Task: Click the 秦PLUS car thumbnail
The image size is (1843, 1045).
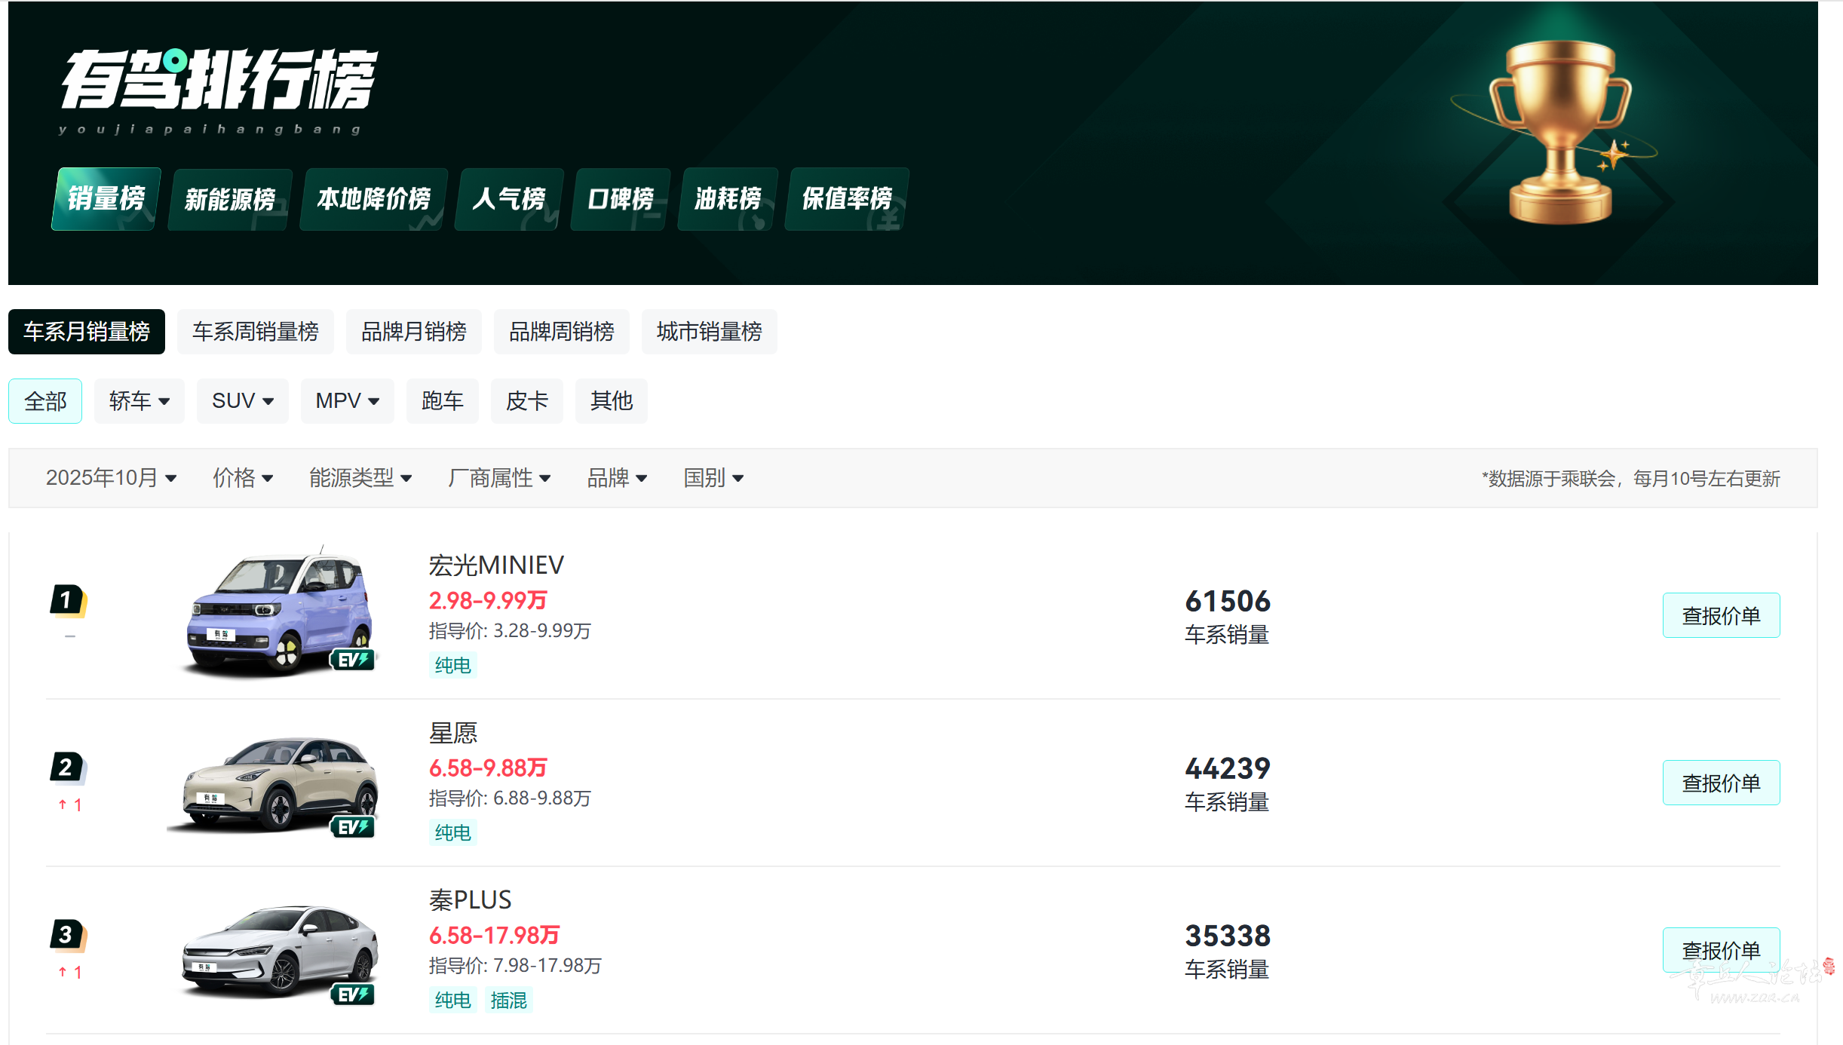Action: point(279,952)
